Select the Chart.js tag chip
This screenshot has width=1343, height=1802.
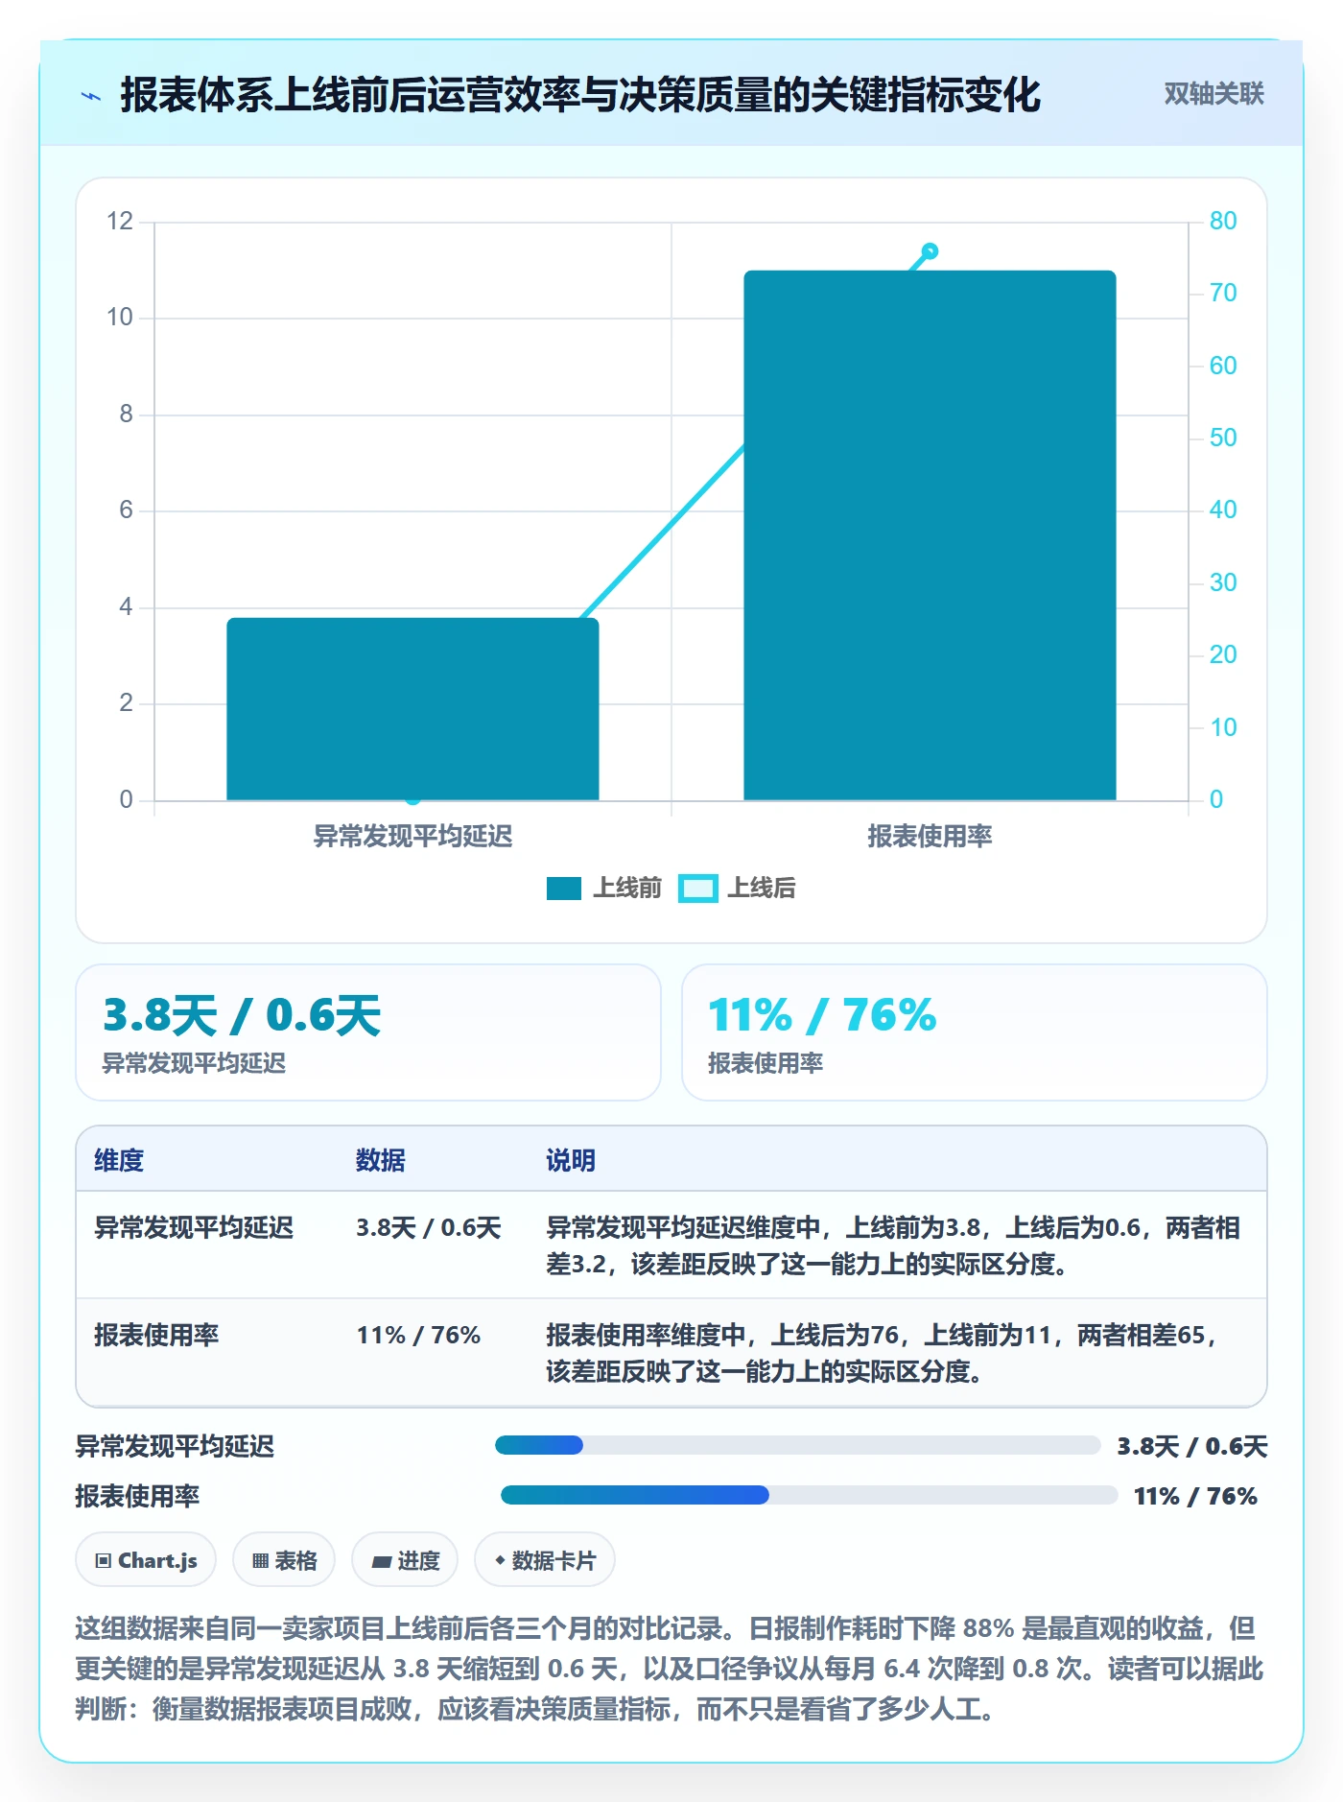click(x=146, y=1560)
